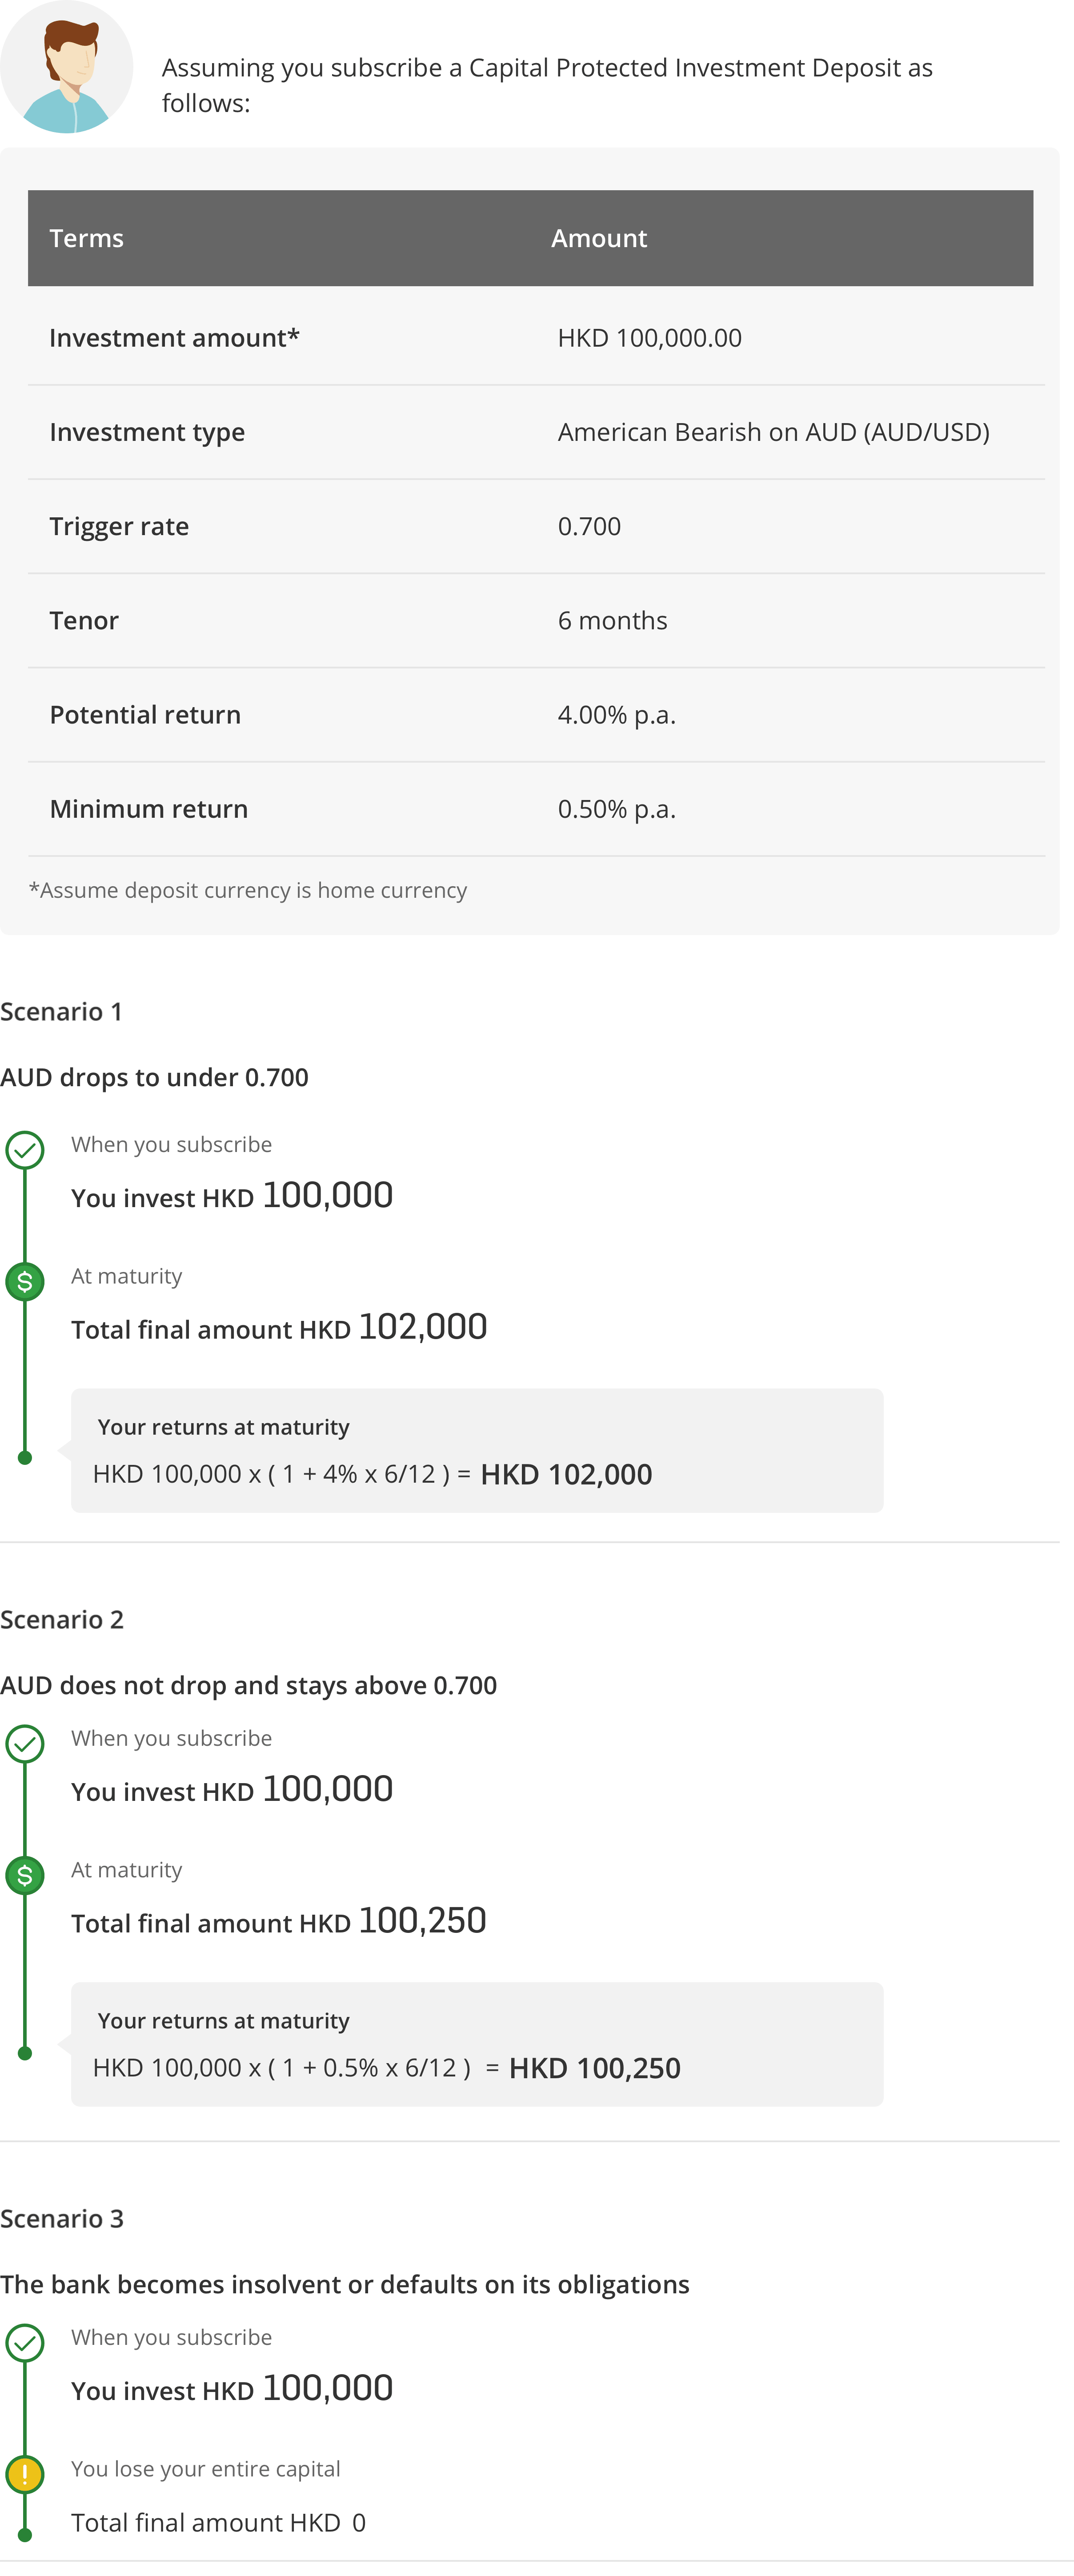
Task: Click the Scenario 1 timeline end dot
Action: (x=25, y=1458)
